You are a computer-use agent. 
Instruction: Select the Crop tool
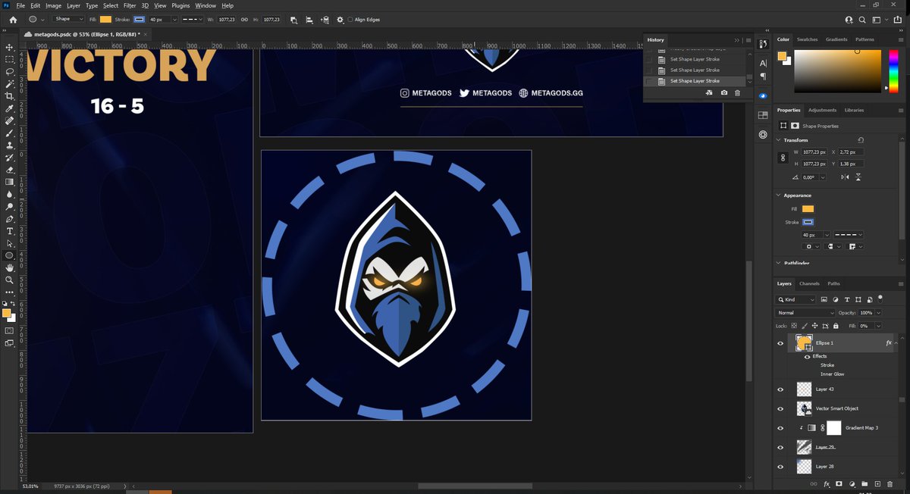pos(9,96)
